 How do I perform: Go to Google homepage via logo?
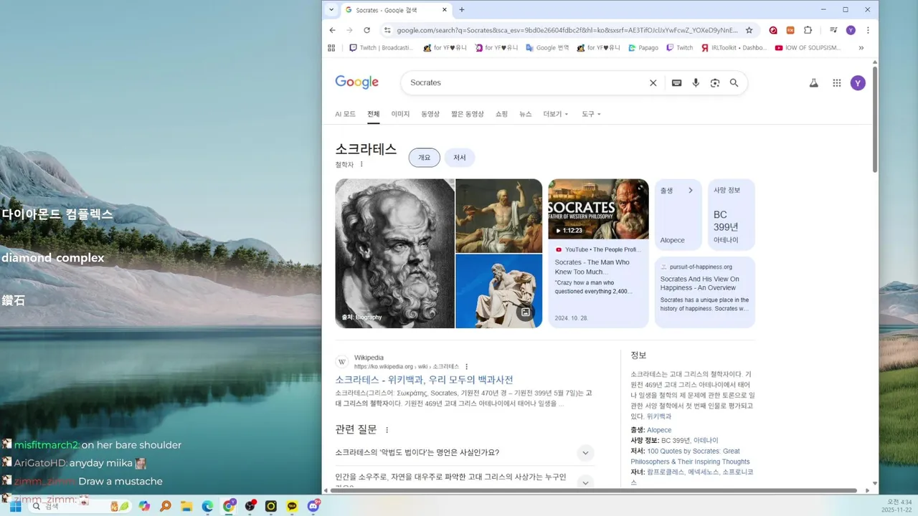click(x=356, y=82)
